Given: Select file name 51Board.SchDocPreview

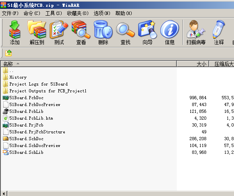Looking at the screenshot, I should click(35, 145).
